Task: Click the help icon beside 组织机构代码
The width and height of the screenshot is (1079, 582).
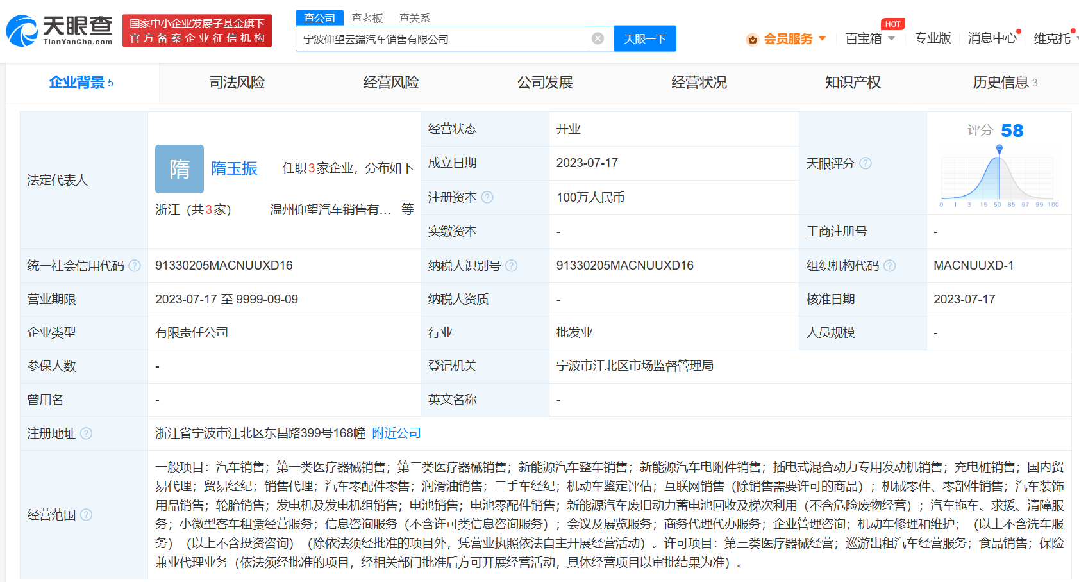Action: tap(890, 266)
